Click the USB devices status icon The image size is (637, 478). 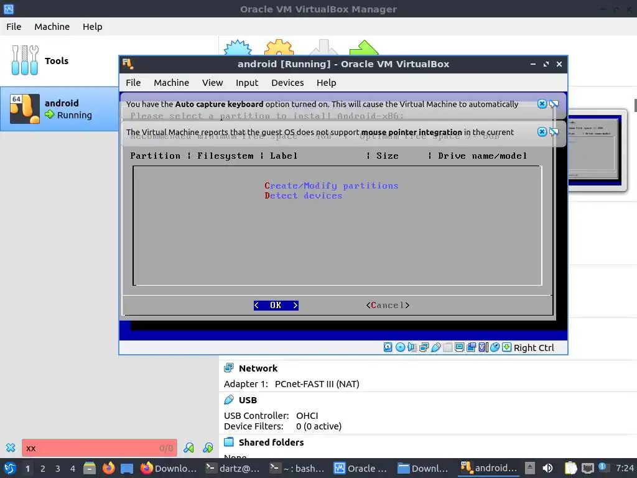click(x=436, y=347)
